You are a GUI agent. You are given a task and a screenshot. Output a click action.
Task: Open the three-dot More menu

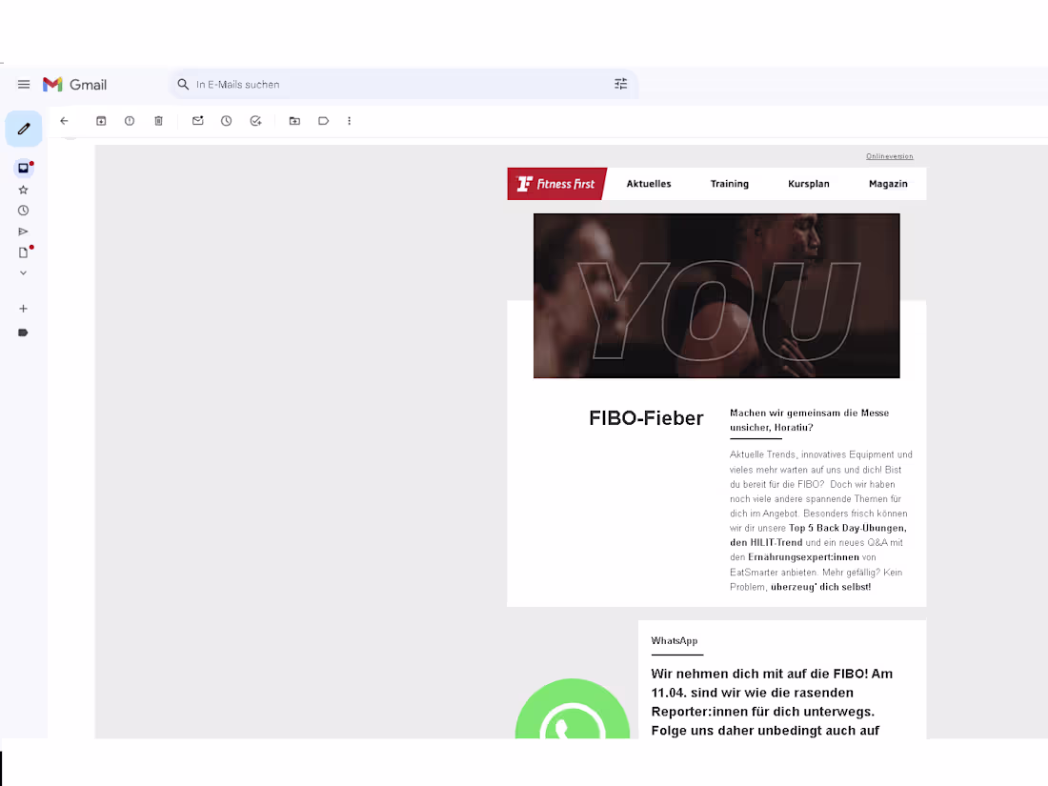pyautogui.click(x=349, y=121)
